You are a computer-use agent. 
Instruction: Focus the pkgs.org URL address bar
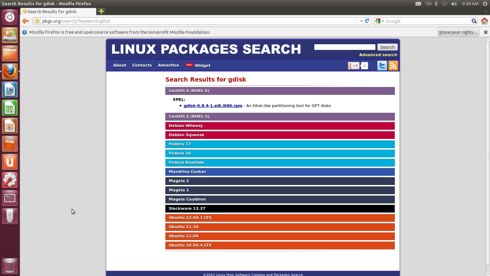point(197,21)
